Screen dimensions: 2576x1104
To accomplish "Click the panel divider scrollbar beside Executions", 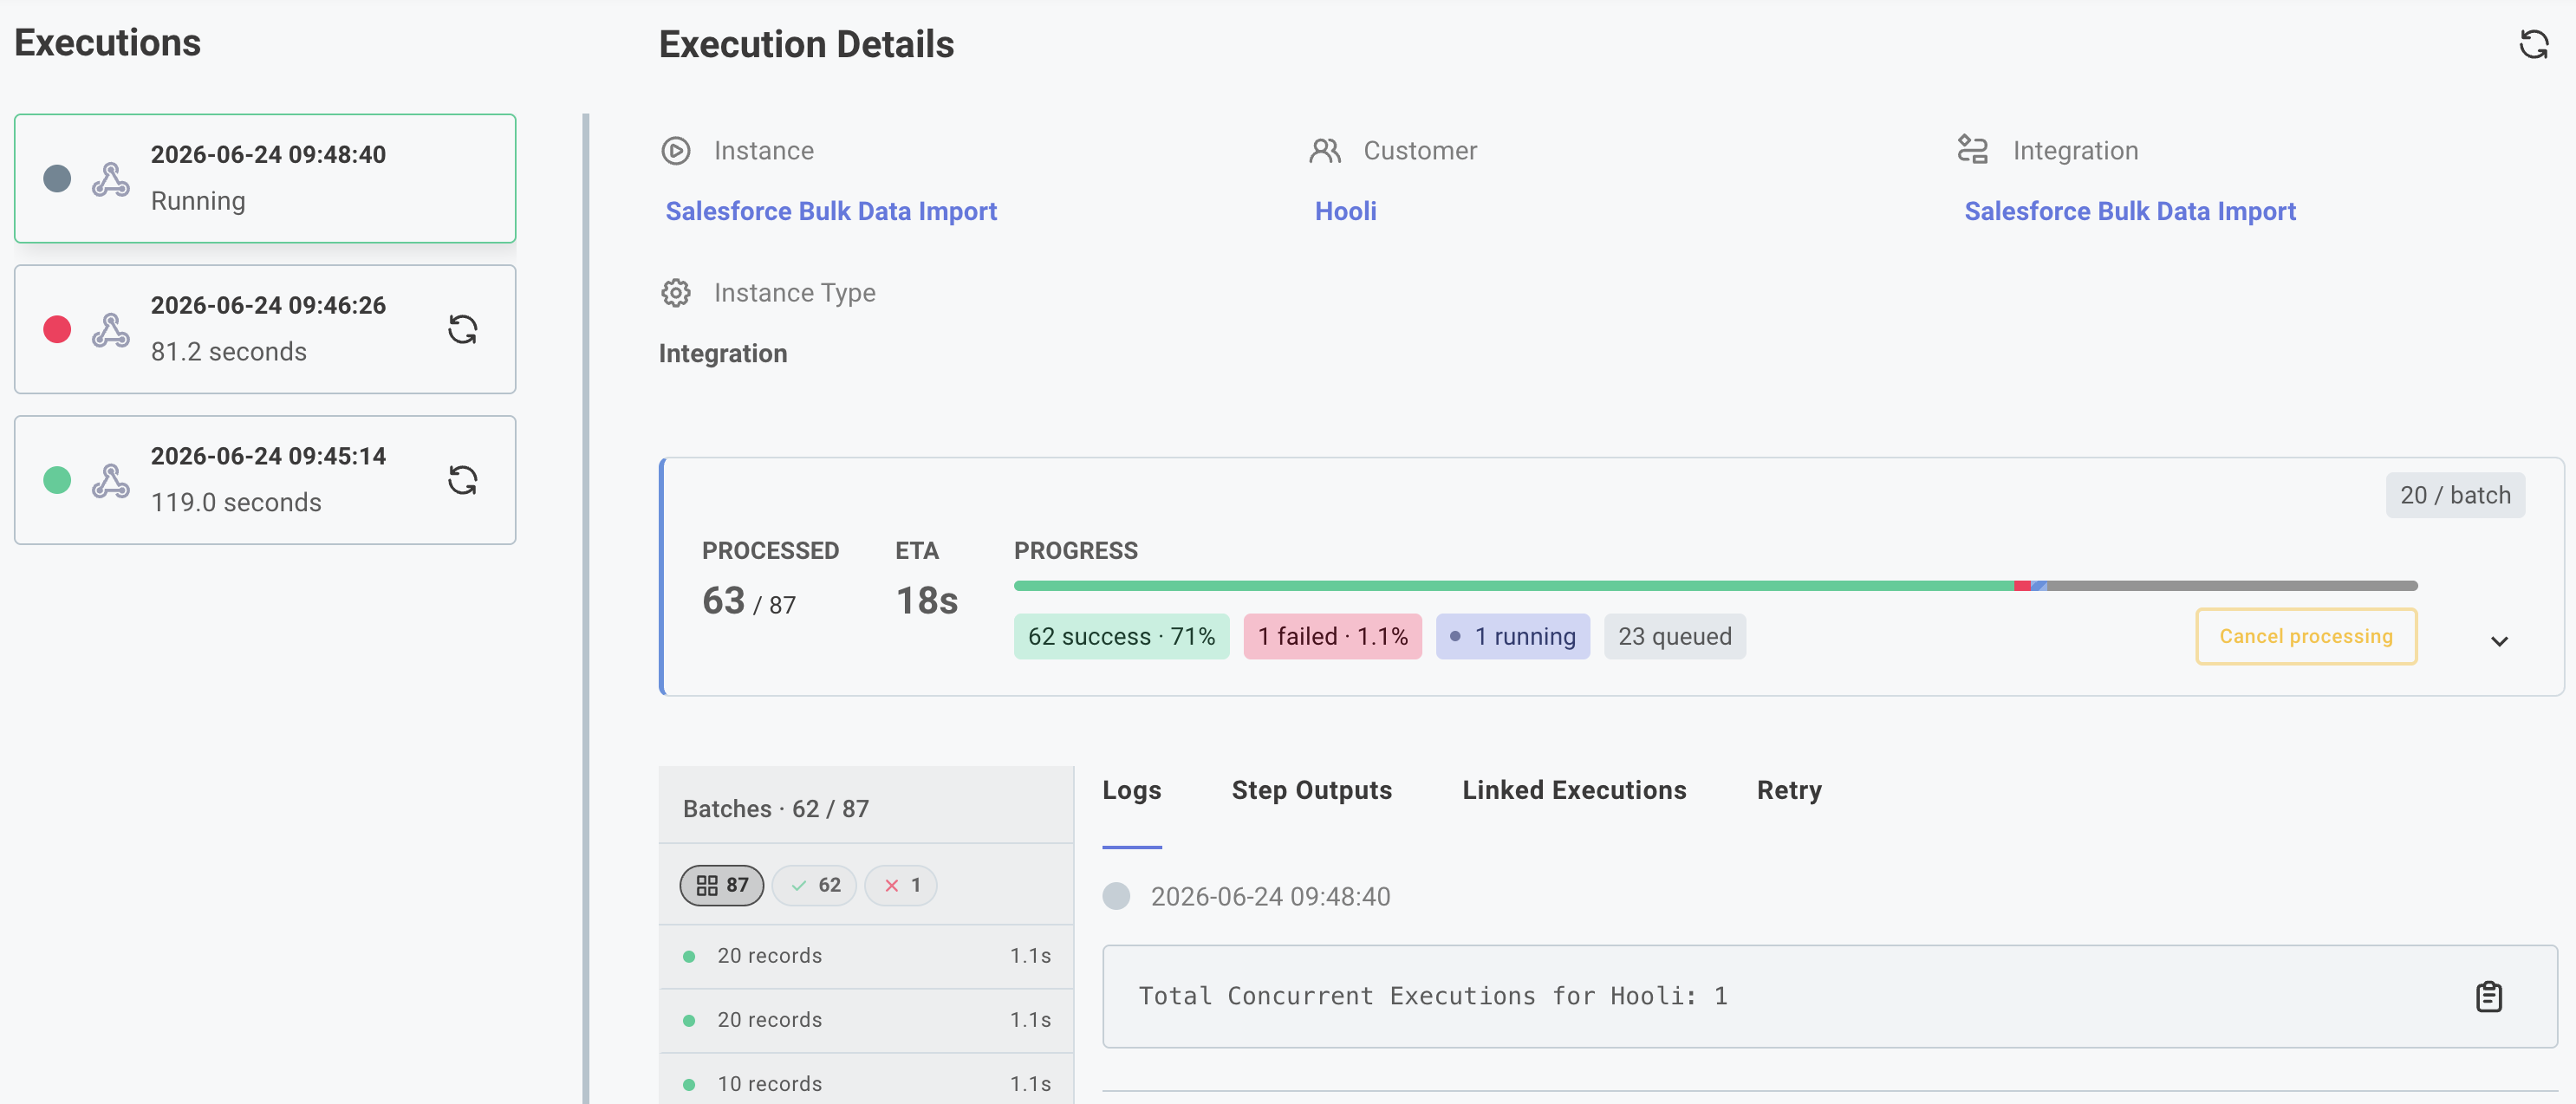I will coord(586,608).
